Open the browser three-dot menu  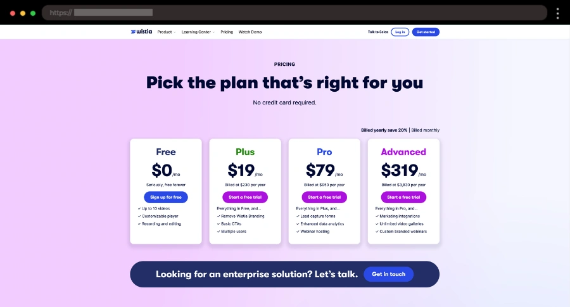click(557, 13)
